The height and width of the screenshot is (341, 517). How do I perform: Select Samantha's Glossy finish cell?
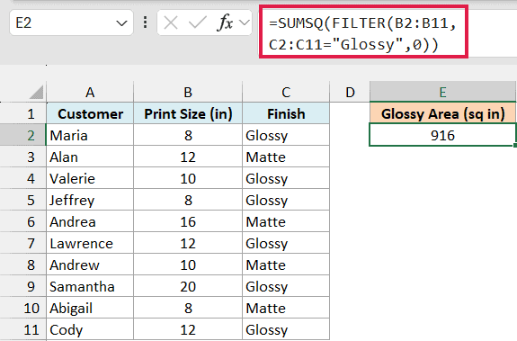286,287
